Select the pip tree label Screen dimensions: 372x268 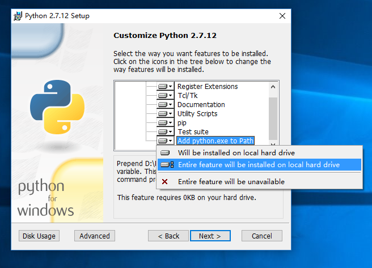(182, 123)
